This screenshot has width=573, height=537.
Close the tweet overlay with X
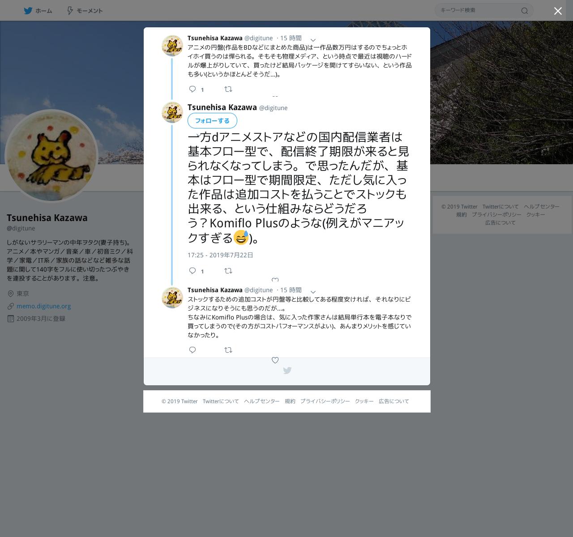pos(558,11)
